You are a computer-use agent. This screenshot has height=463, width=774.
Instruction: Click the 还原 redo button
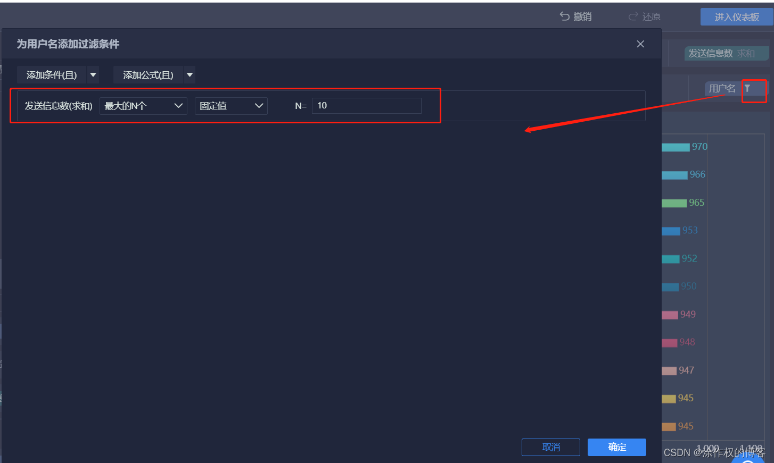click(x=645, y=16)
